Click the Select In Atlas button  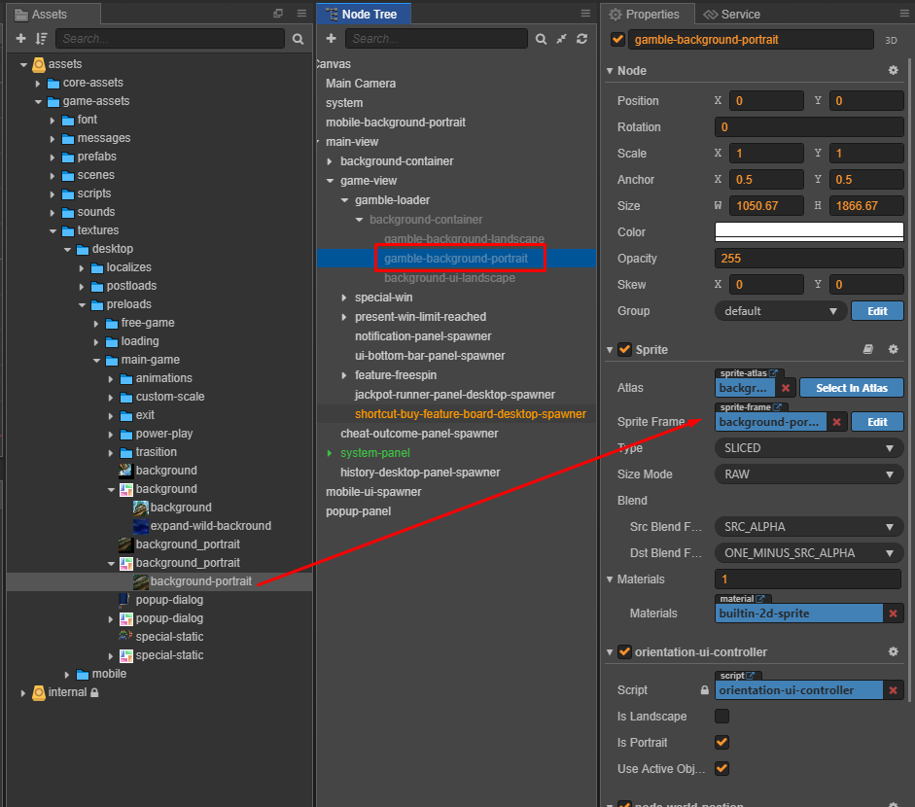pyautogui.click(x=852, y=388)
